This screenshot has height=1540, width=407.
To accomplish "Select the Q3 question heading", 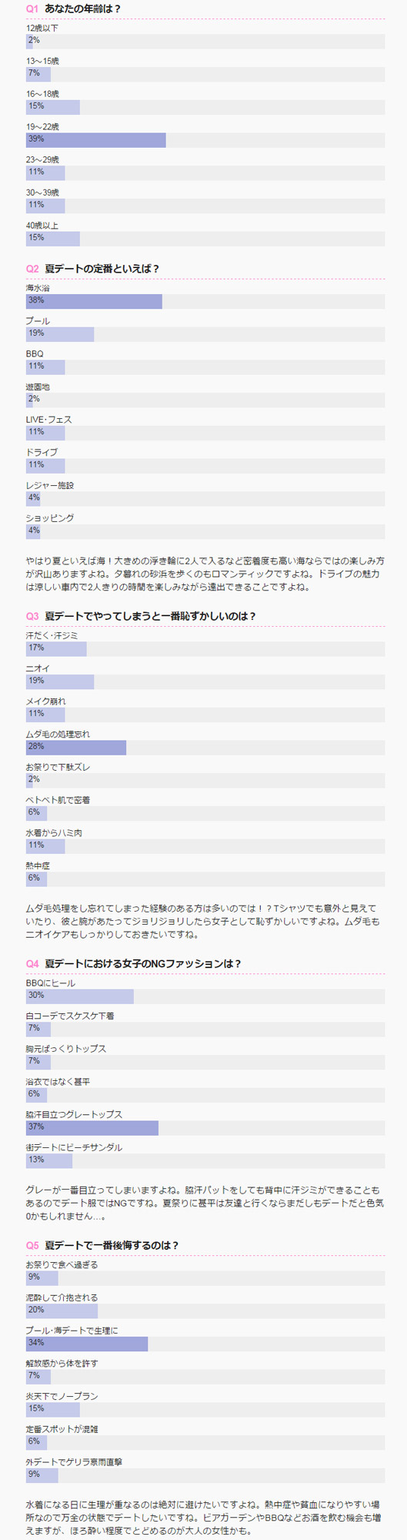I will pos(141,616).
